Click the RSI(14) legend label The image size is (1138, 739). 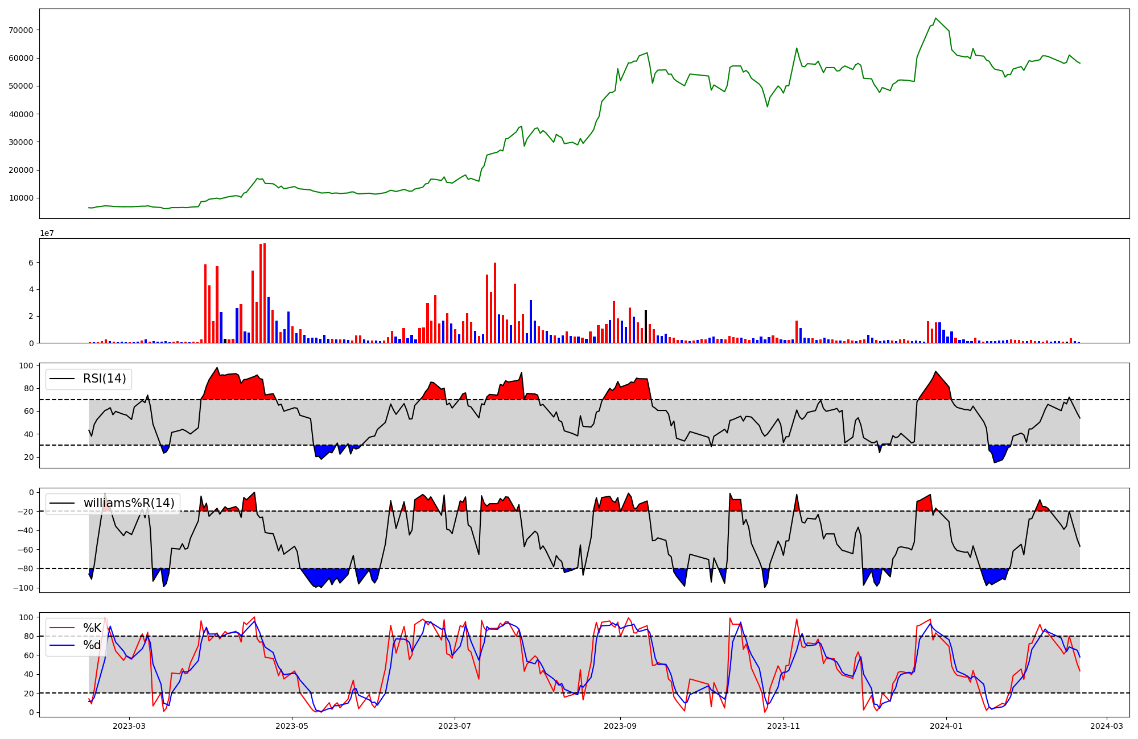pyautogui.click(x=105, y=379)
